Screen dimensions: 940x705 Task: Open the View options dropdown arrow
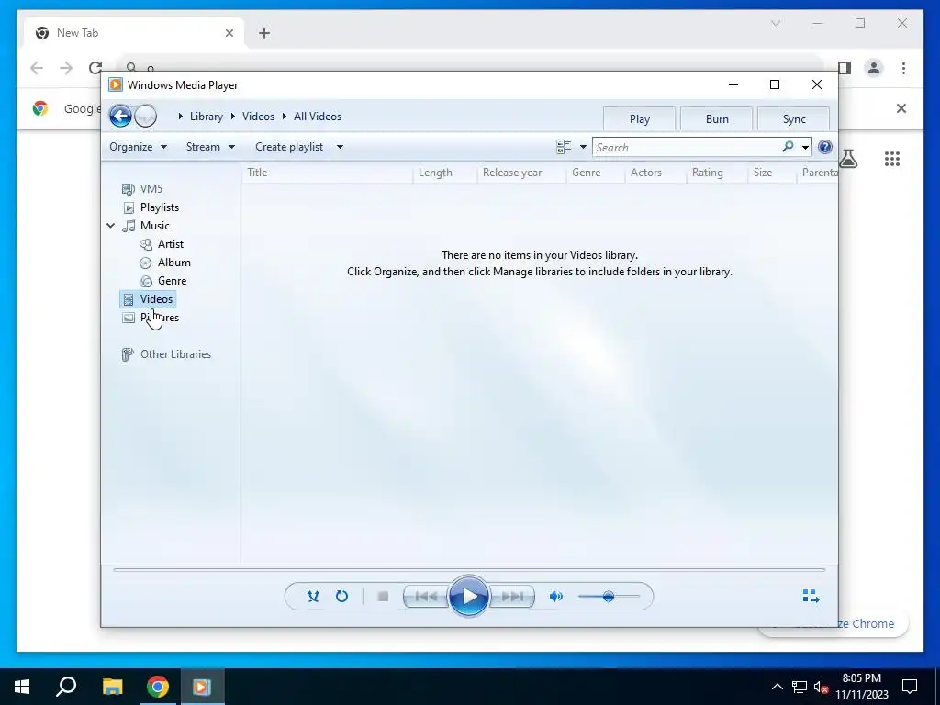pyautogui.click(x=583, y=147)
